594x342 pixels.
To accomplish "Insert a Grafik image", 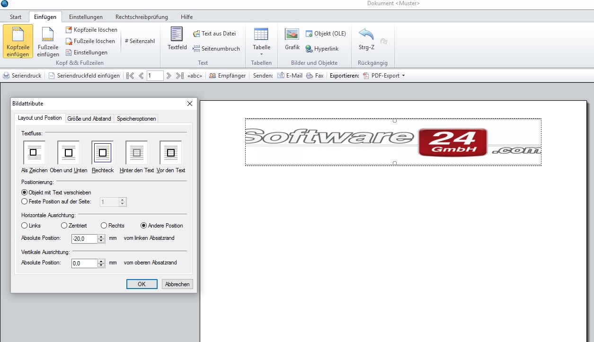I will [x=292, y=39].
